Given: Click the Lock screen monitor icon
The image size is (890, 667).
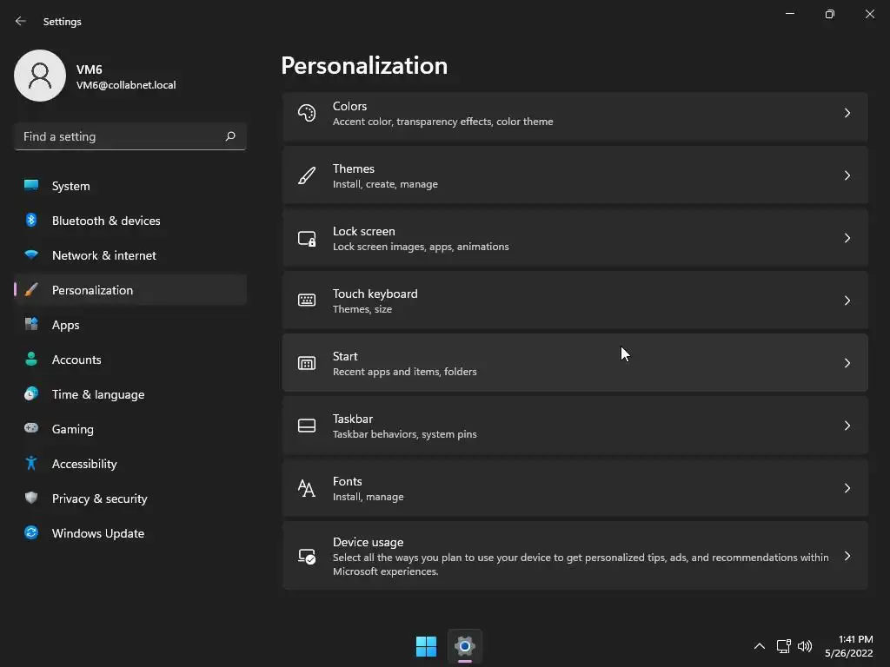Looking at the screenshot, I should click(307, 238).
